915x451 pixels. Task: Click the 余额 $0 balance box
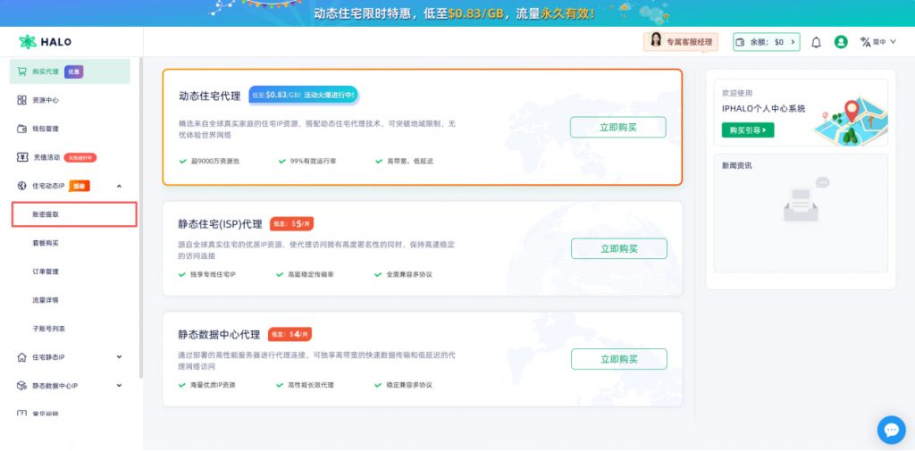coord(766,42)
